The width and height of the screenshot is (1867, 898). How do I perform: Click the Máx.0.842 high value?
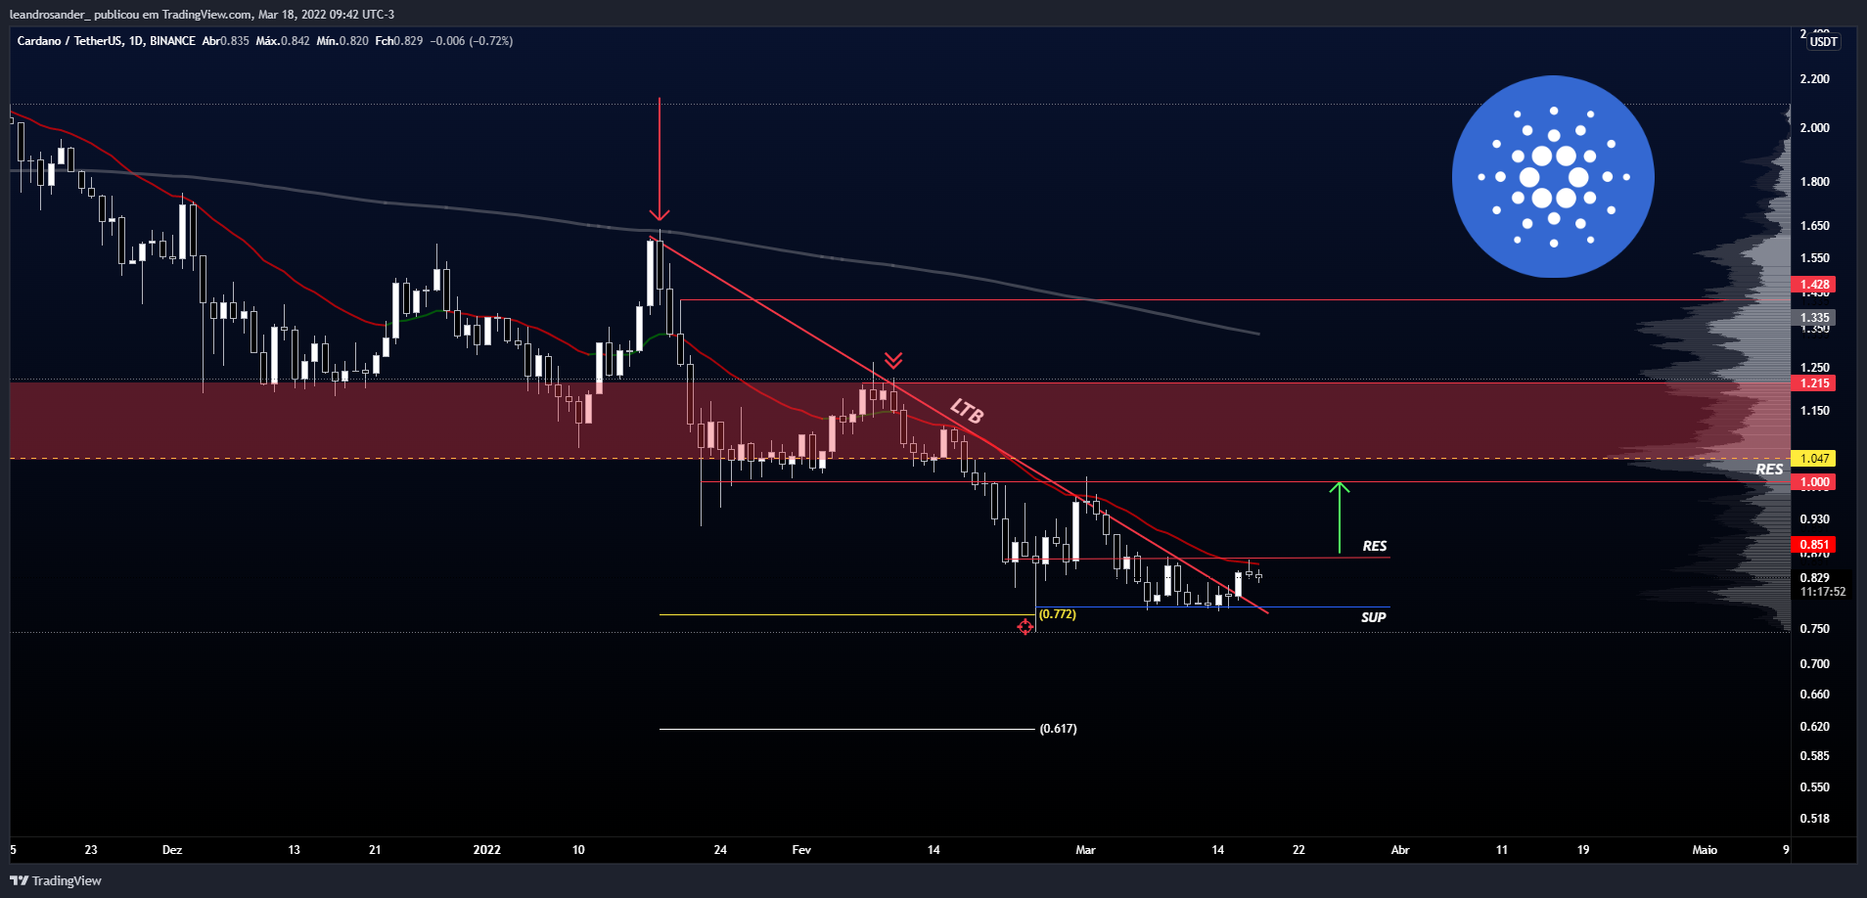283,41
